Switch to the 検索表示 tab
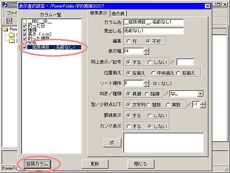 (98, 13)
